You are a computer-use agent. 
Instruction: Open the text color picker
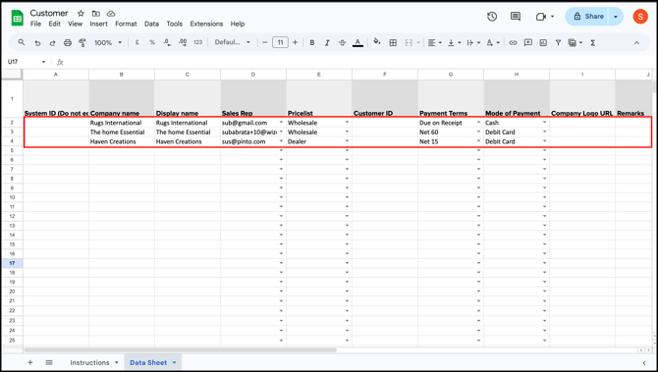pos(357,43)
